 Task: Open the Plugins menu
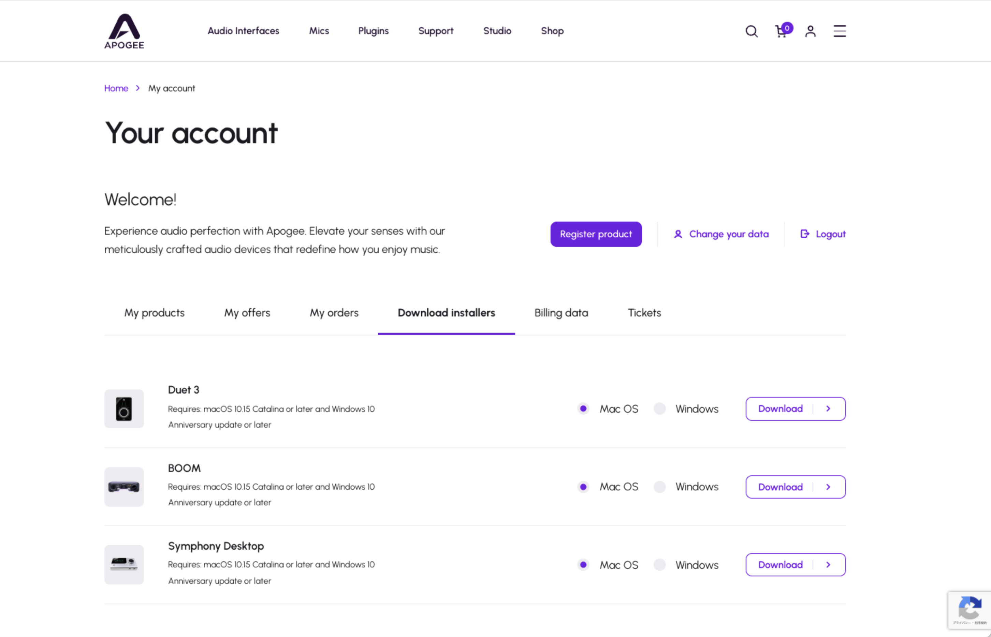pyautogui.click(x=373, y=31)
